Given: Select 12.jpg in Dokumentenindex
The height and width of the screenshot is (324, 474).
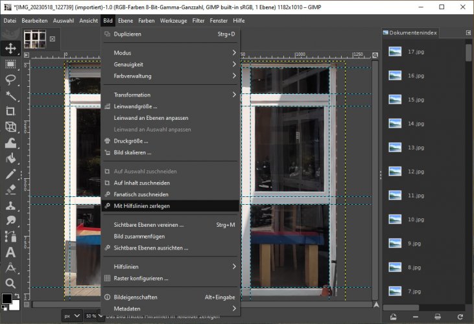Looking at the screenshot, I should (423, 172).
